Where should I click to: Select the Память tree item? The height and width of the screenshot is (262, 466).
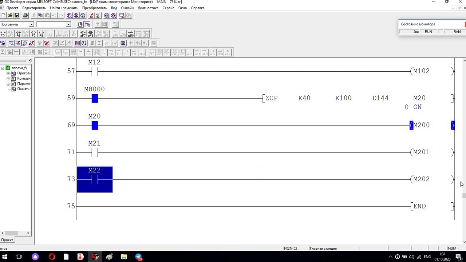23,89
